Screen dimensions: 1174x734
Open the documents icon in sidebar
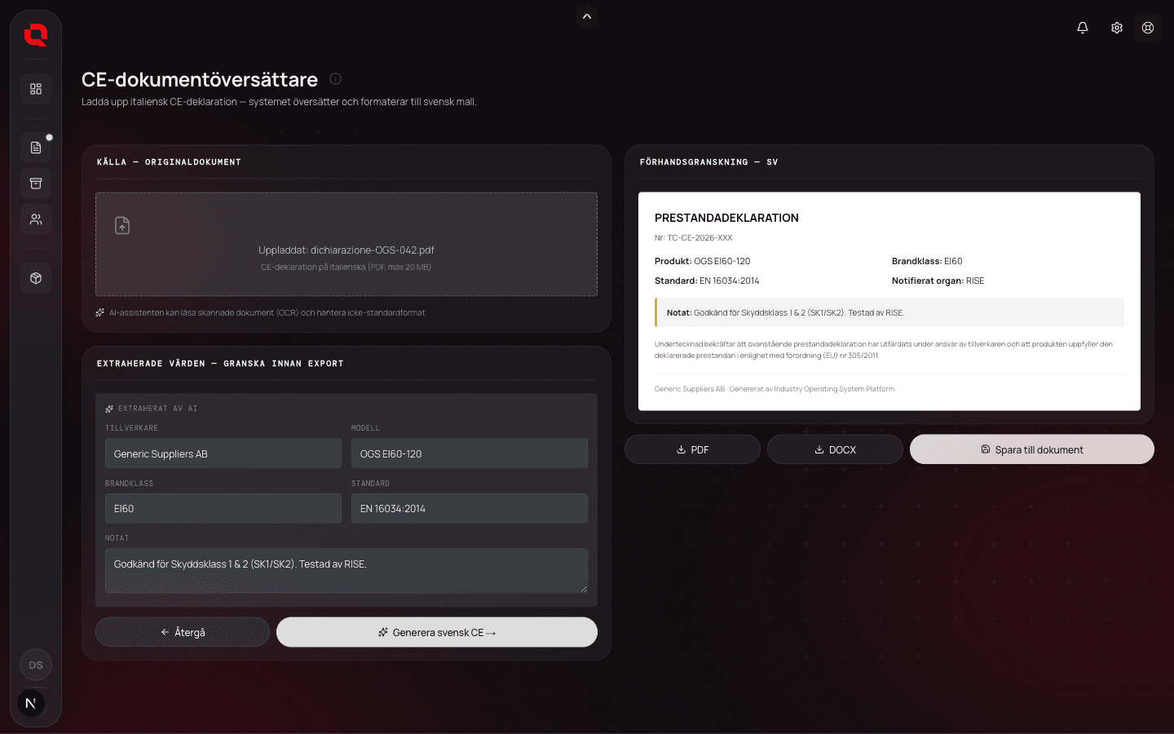coord(36,148)
